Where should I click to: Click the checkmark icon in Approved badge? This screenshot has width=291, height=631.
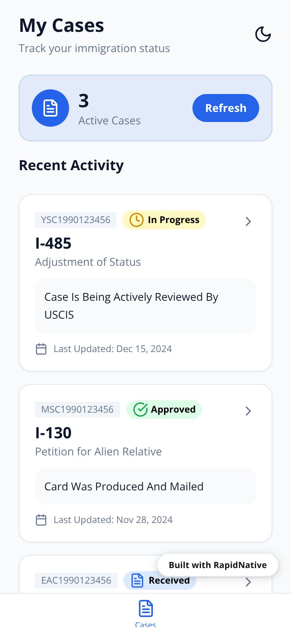pos(140,410)
